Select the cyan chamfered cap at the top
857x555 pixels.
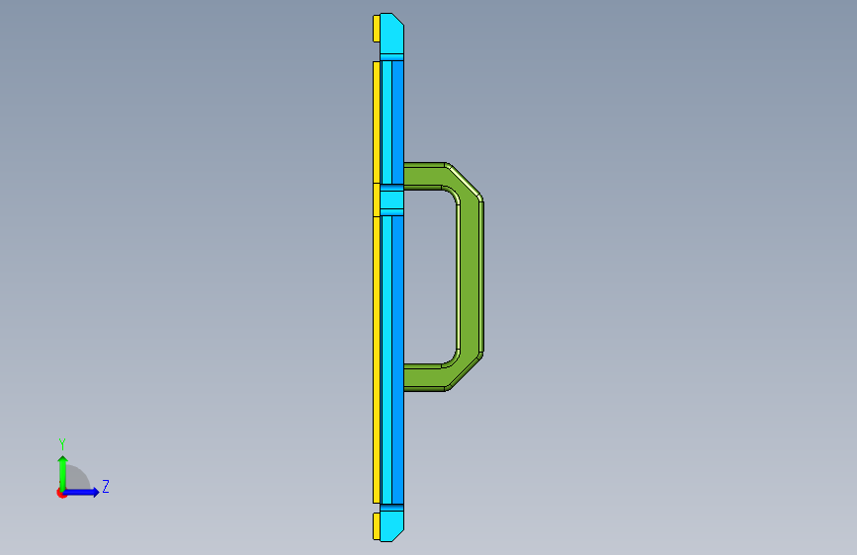pyautogui.click(x=391, y=36)
